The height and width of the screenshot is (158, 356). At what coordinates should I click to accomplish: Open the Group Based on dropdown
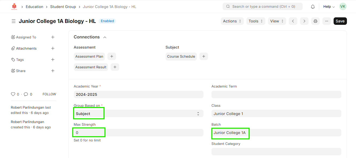(x=138, y=114)
